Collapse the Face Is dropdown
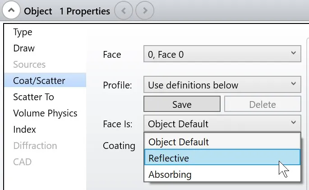309x190 pixels. pos(222,124)
